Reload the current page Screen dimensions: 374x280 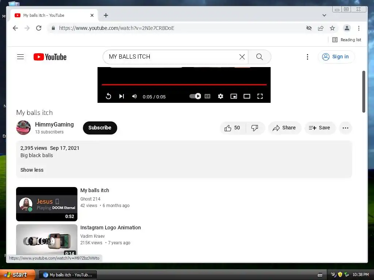(x=39, y=28)
